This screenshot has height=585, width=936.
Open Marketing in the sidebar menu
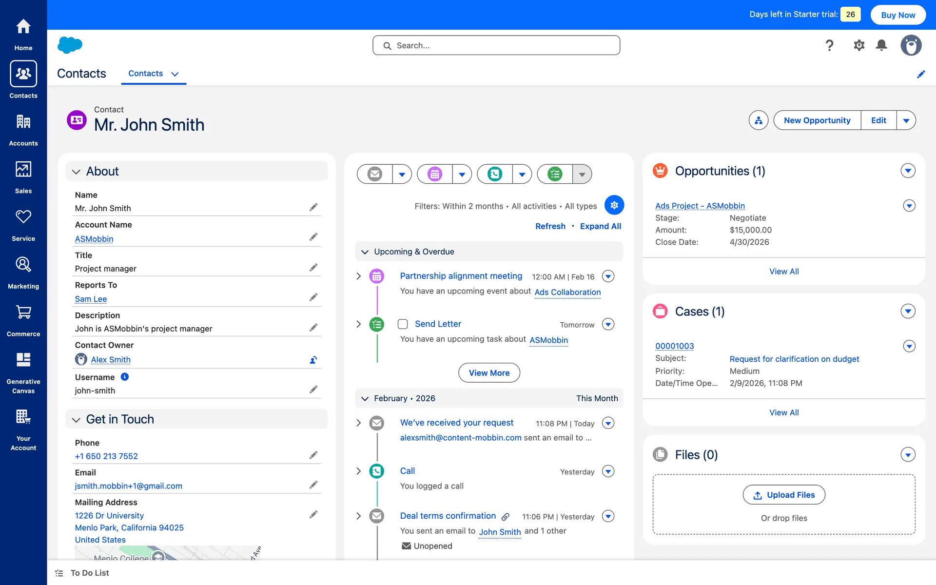pyautogui.click(x=23, y=273)
